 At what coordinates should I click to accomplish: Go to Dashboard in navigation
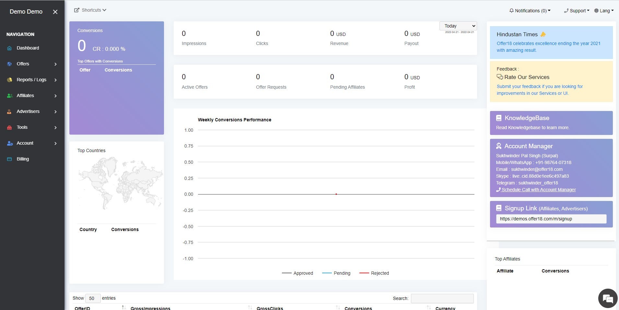(x=28, y=48)
